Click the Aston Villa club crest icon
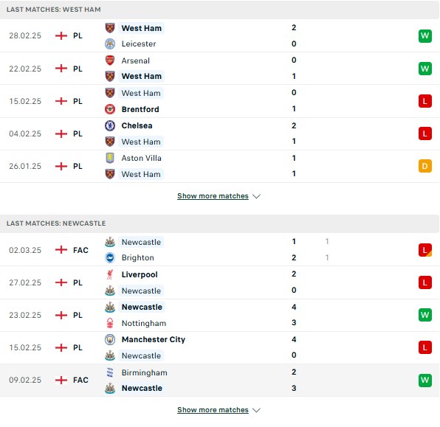The width and height of the screenshot is (440, 427). point(110,158)
